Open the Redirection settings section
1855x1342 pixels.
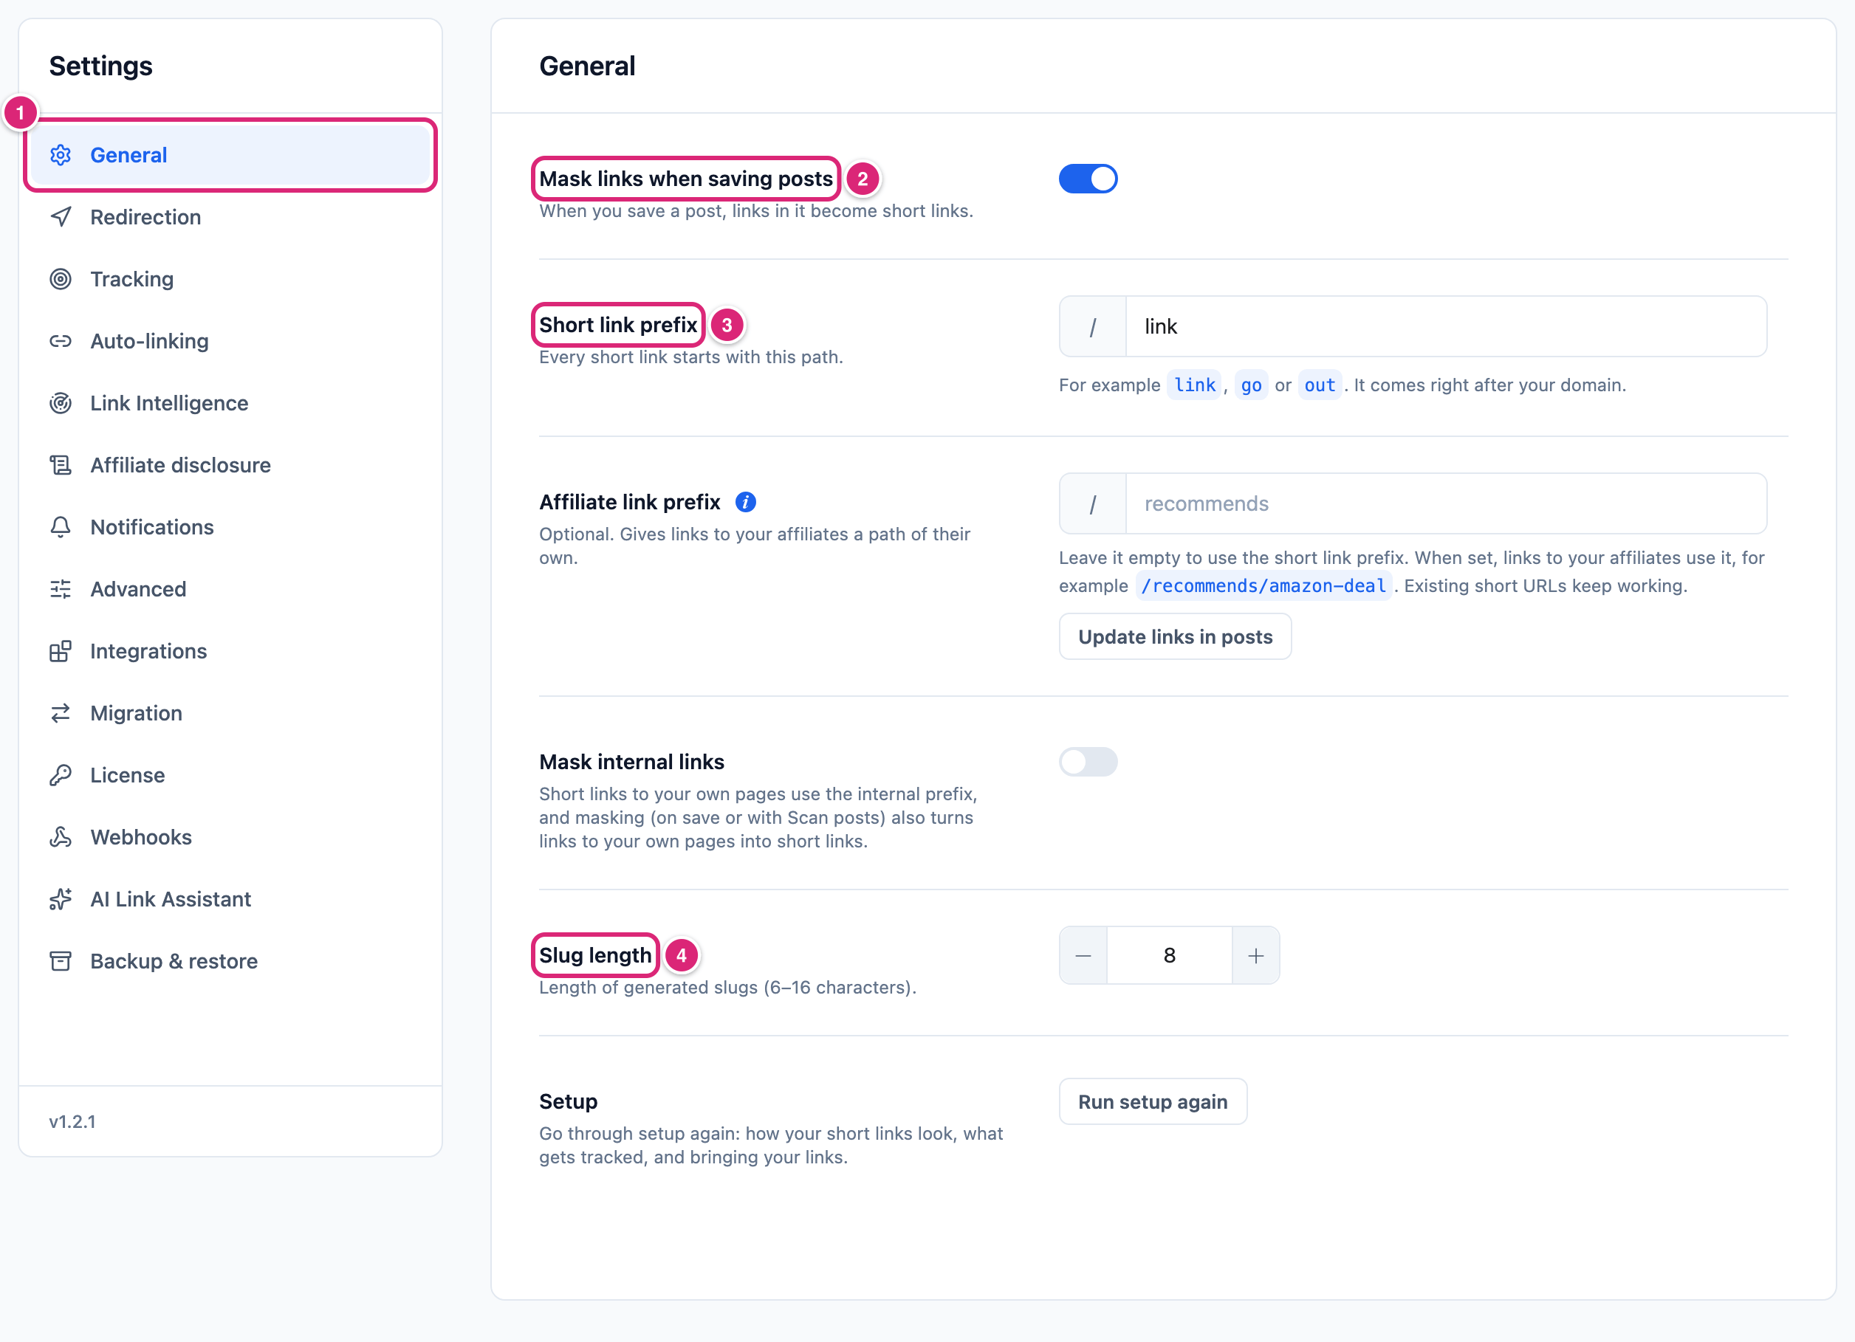[230, 217]
